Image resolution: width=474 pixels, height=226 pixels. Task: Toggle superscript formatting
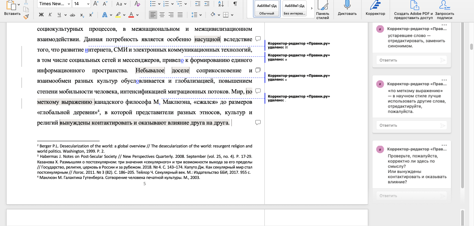pyautogui.click(x=91, y=15)
